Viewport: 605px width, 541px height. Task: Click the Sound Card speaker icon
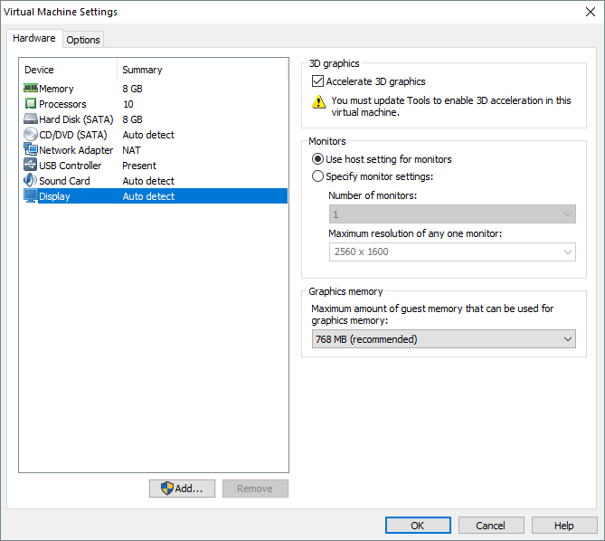pyautogui.click(x=30, y=181)
